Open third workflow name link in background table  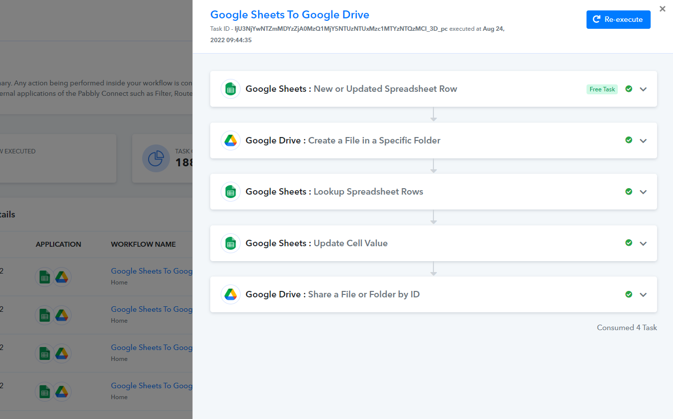click(x=152, y=348)
